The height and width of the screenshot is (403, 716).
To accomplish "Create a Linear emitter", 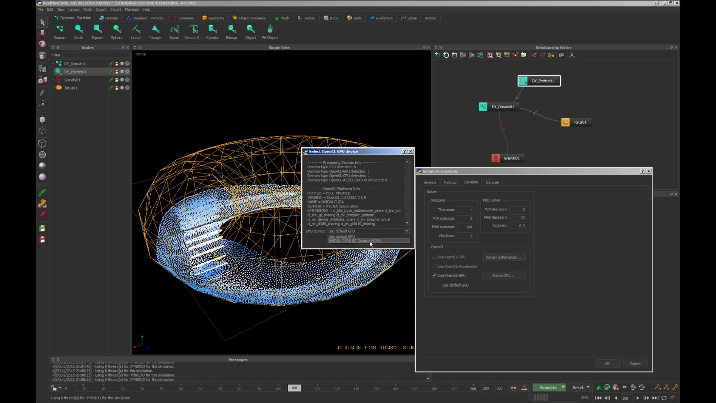I will click(x=136, y=32).
